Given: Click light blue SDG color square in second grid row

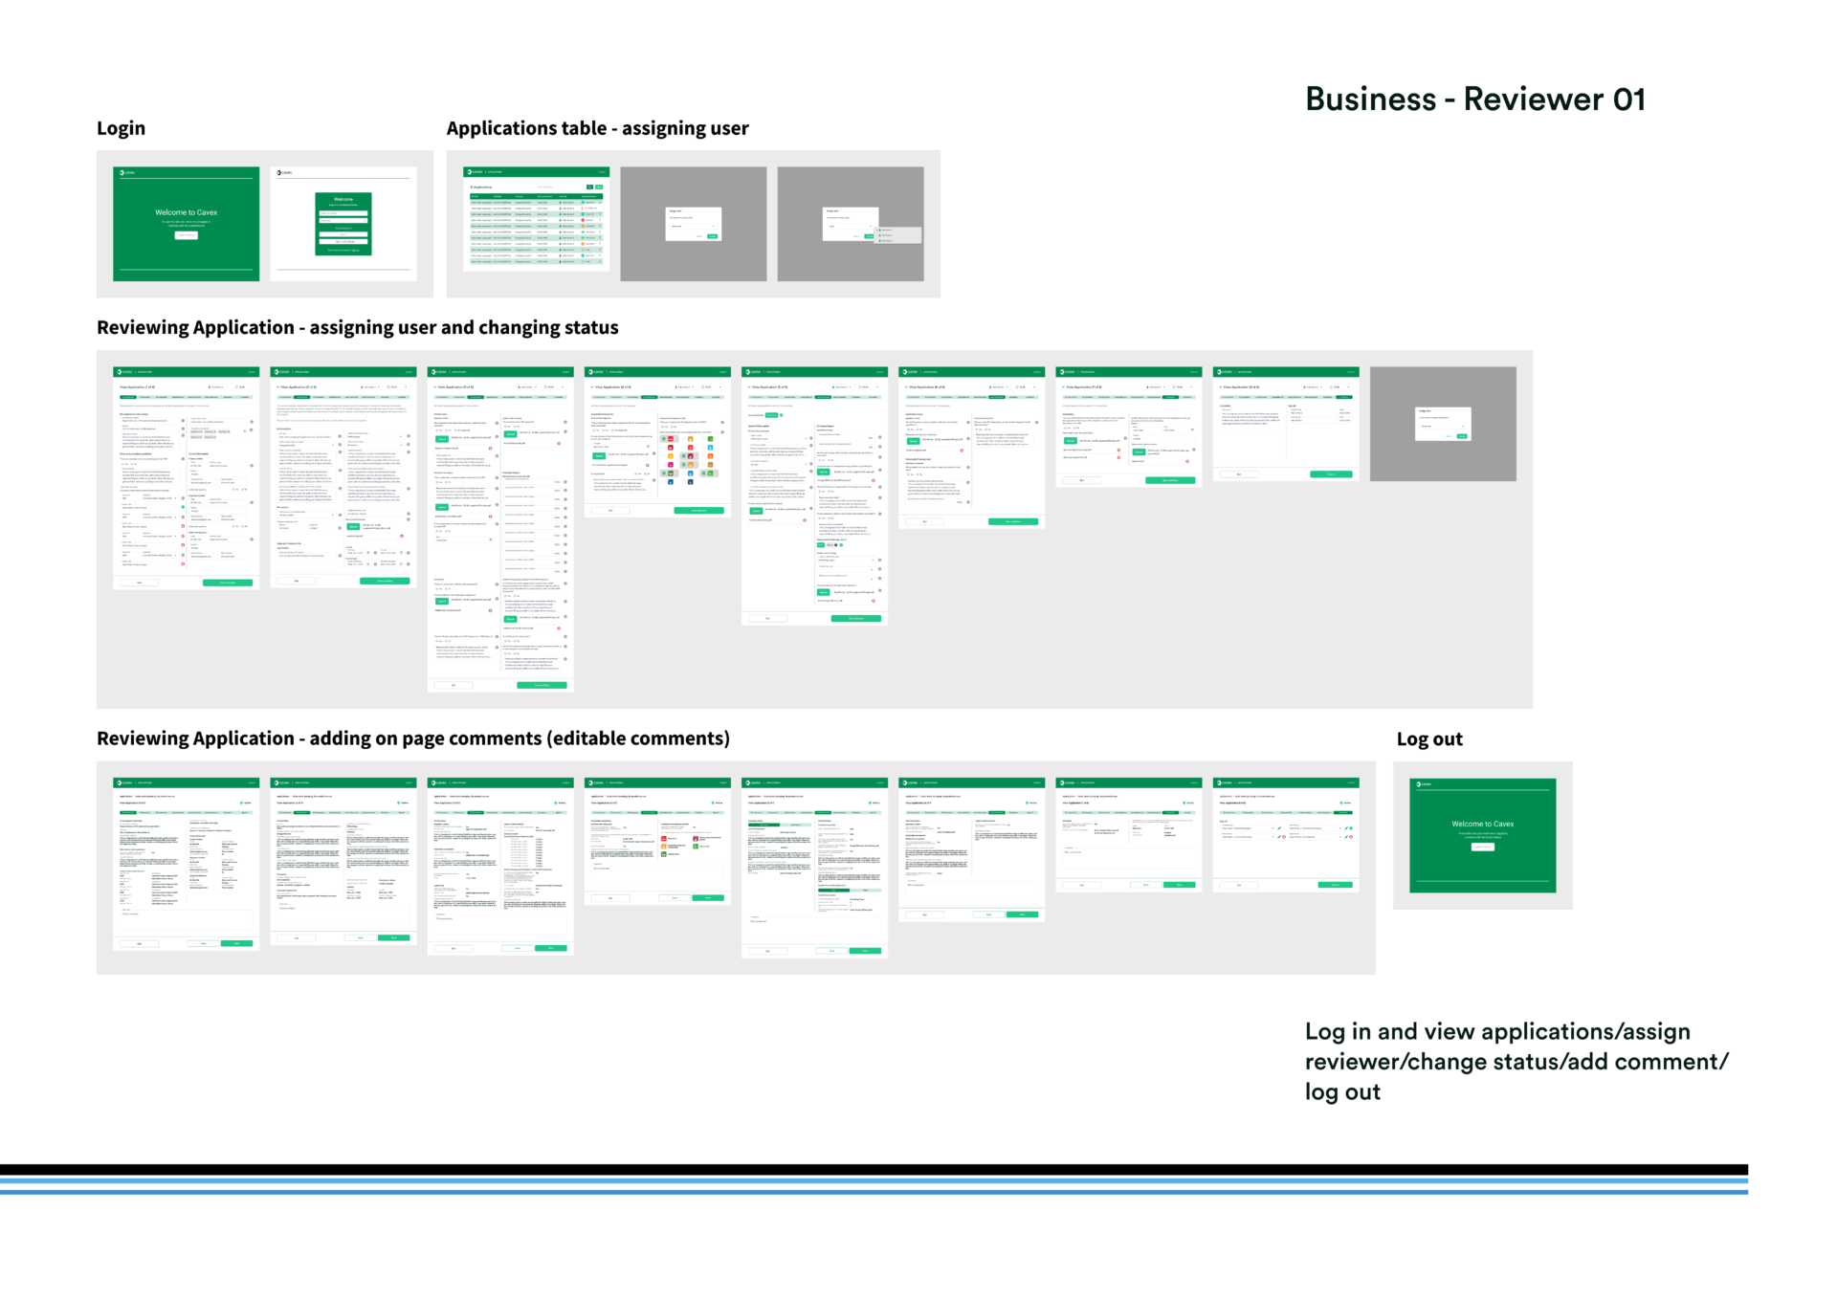Looking at the screenshot, I should tap(710, 448).
